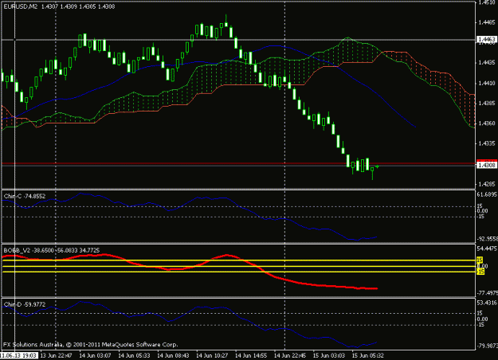Click the -77.4975 scale value in BOBB_V2 panel
The image size is (498, 360).
tap(487, 292)
